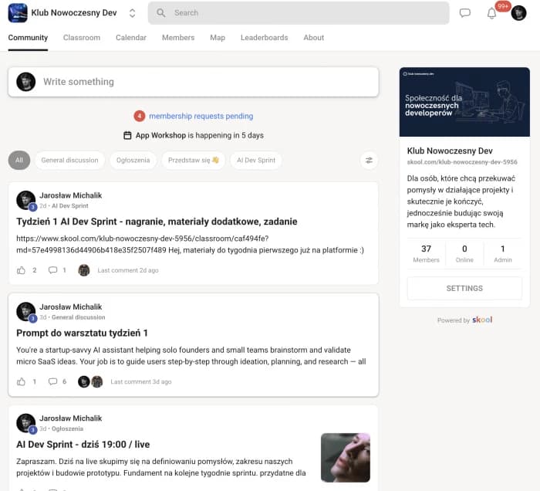The image size is (540, 491).
Task: Click Jarosław Michalik name on live post
Action: 71,418
